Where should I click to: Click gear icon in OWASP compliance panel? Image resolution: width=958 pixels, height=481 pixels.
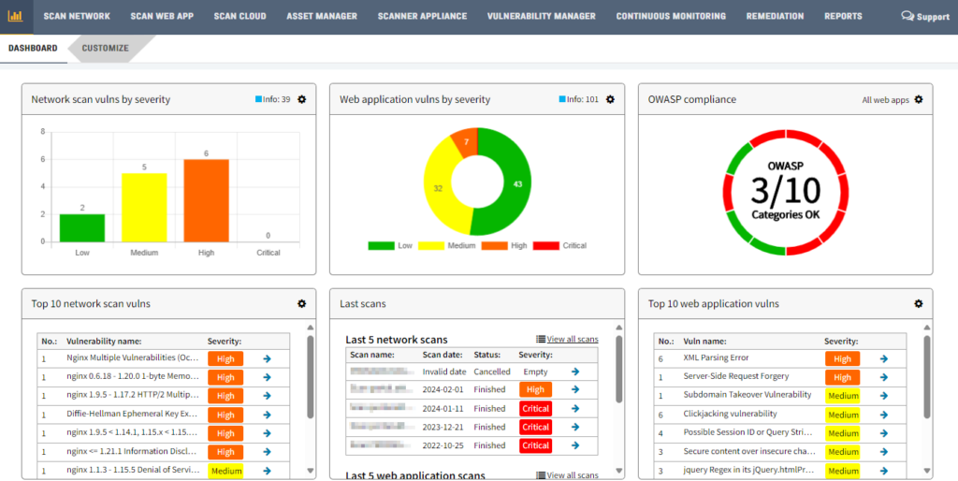coord(918,99)
